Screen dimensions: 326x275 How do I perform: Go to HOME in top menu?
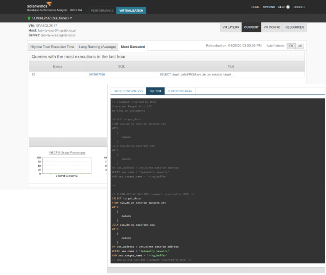point(255,7)
